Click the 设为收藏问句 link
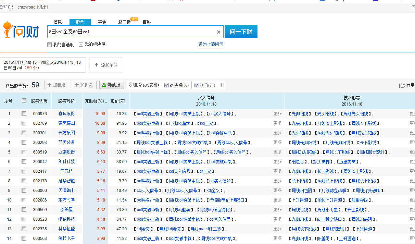 (211, 45)
